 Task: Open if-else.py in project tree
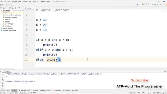(7, 20)
